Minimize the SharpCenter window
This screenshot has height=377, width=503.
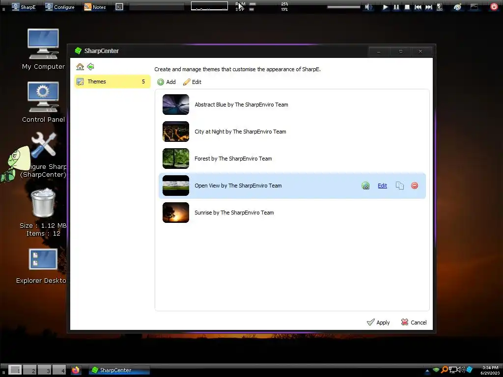tap(379, 51)
